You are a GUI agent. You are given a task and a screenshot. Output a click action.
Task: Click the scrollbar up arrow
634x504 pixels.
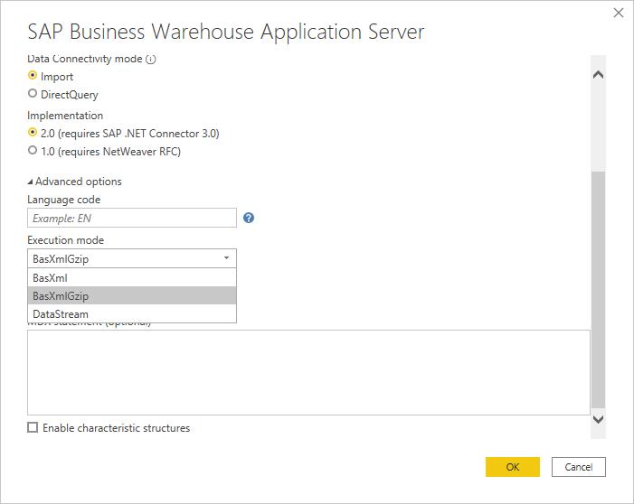pyautogui.click(x=598, y=75)
